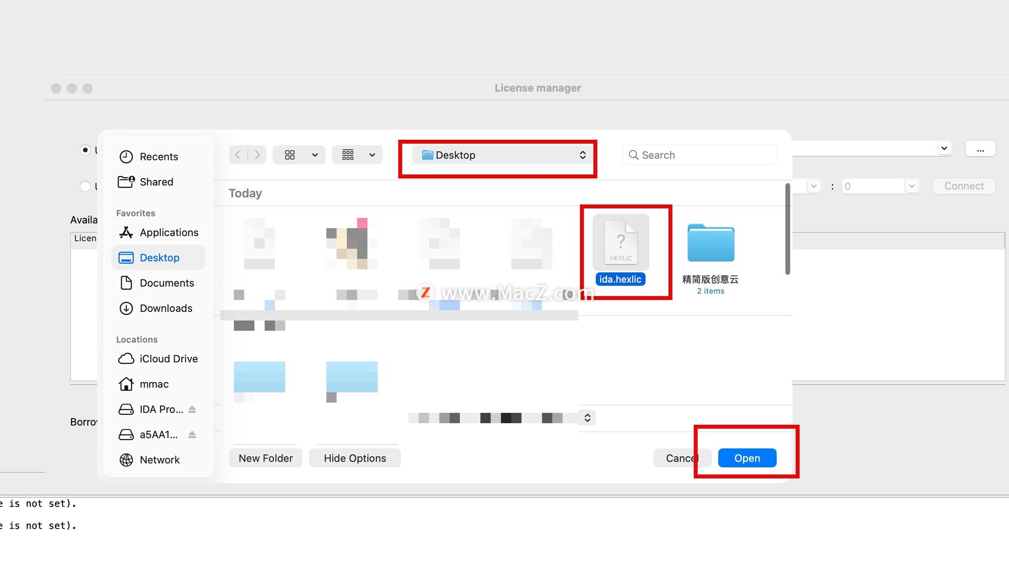Click into the Search field
The width and height of the screenshot is (1009, 585).
click(x=704, y=155)
